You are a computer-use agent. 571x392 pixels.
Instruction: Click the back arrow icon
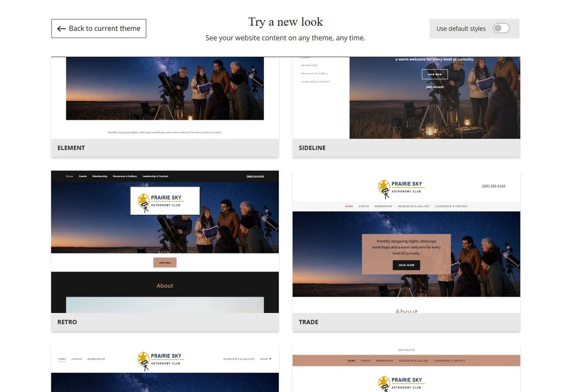(61, 29)
